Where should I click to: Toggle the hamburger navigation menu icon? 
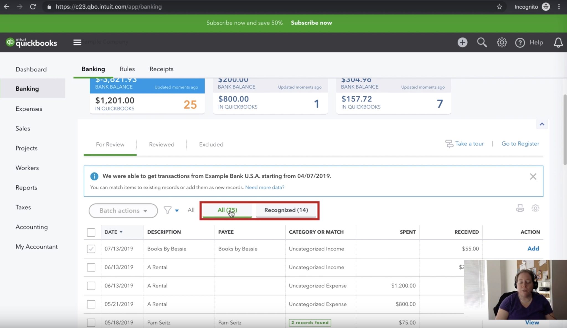pyautogui.click(x=77, y=42)
